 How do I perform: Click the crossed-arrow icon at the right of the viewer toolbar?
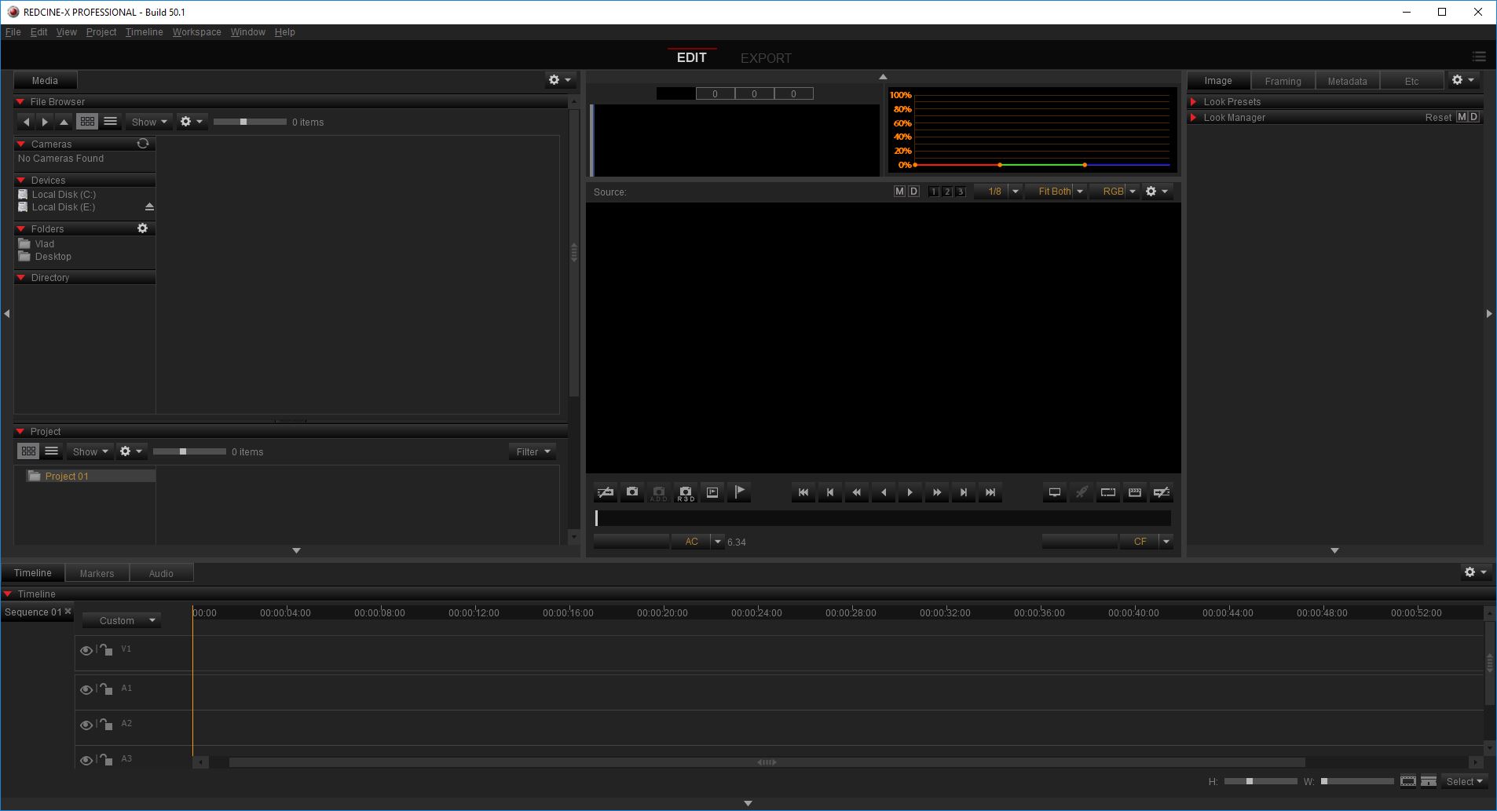(1162, 492)
